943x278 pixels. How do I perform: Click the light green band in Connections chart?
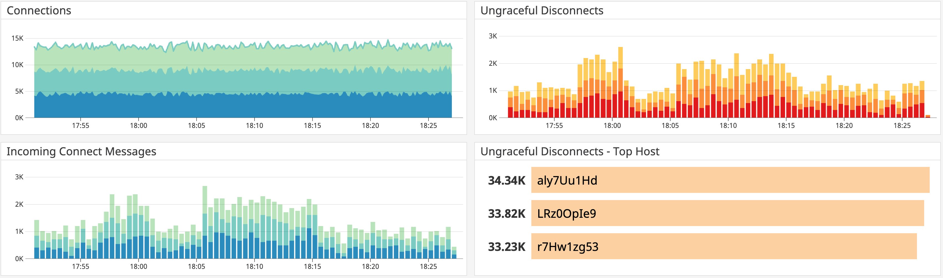[x=242, y=59]
